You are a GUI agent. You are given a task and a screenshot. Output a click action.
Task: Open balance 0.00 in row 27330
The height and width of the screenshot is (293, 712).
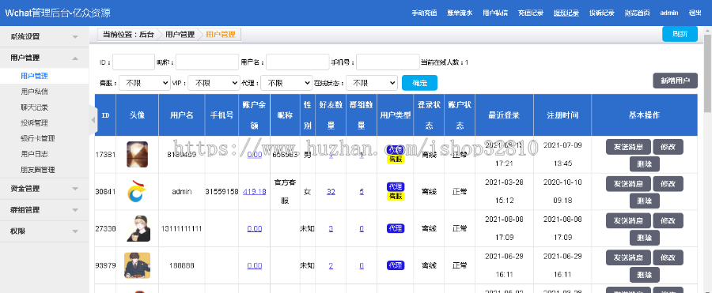254,228
